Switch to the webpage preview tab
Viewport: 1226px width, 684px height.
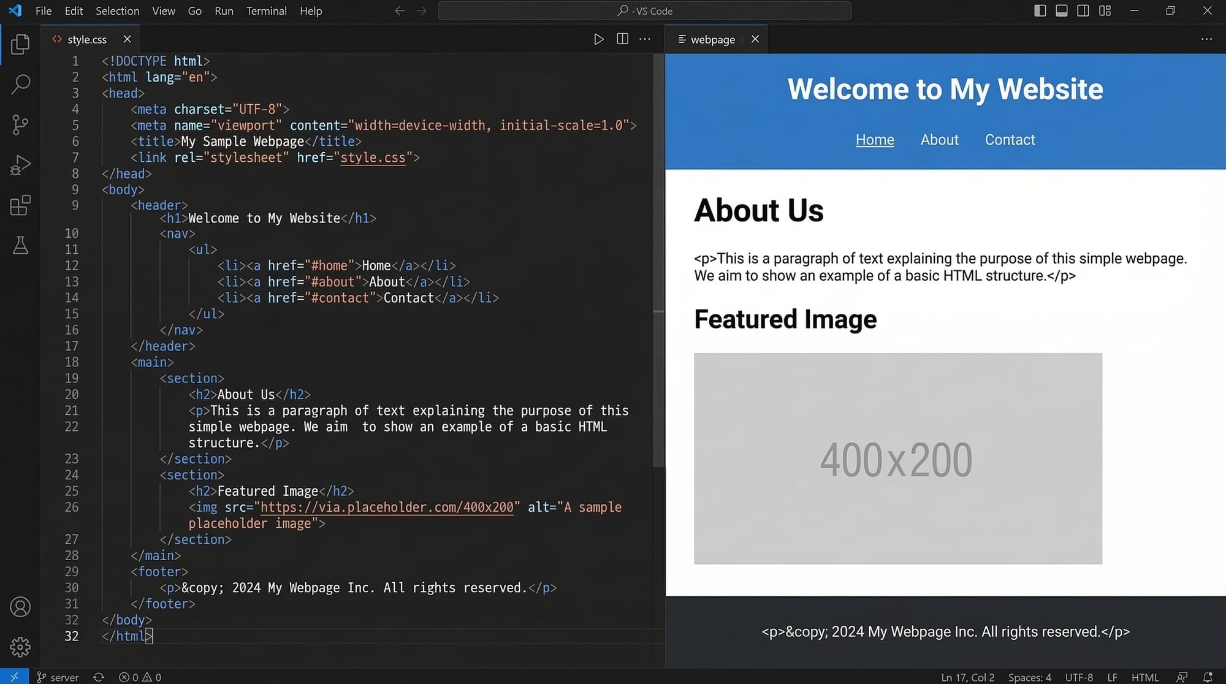(x=712, y=39)
